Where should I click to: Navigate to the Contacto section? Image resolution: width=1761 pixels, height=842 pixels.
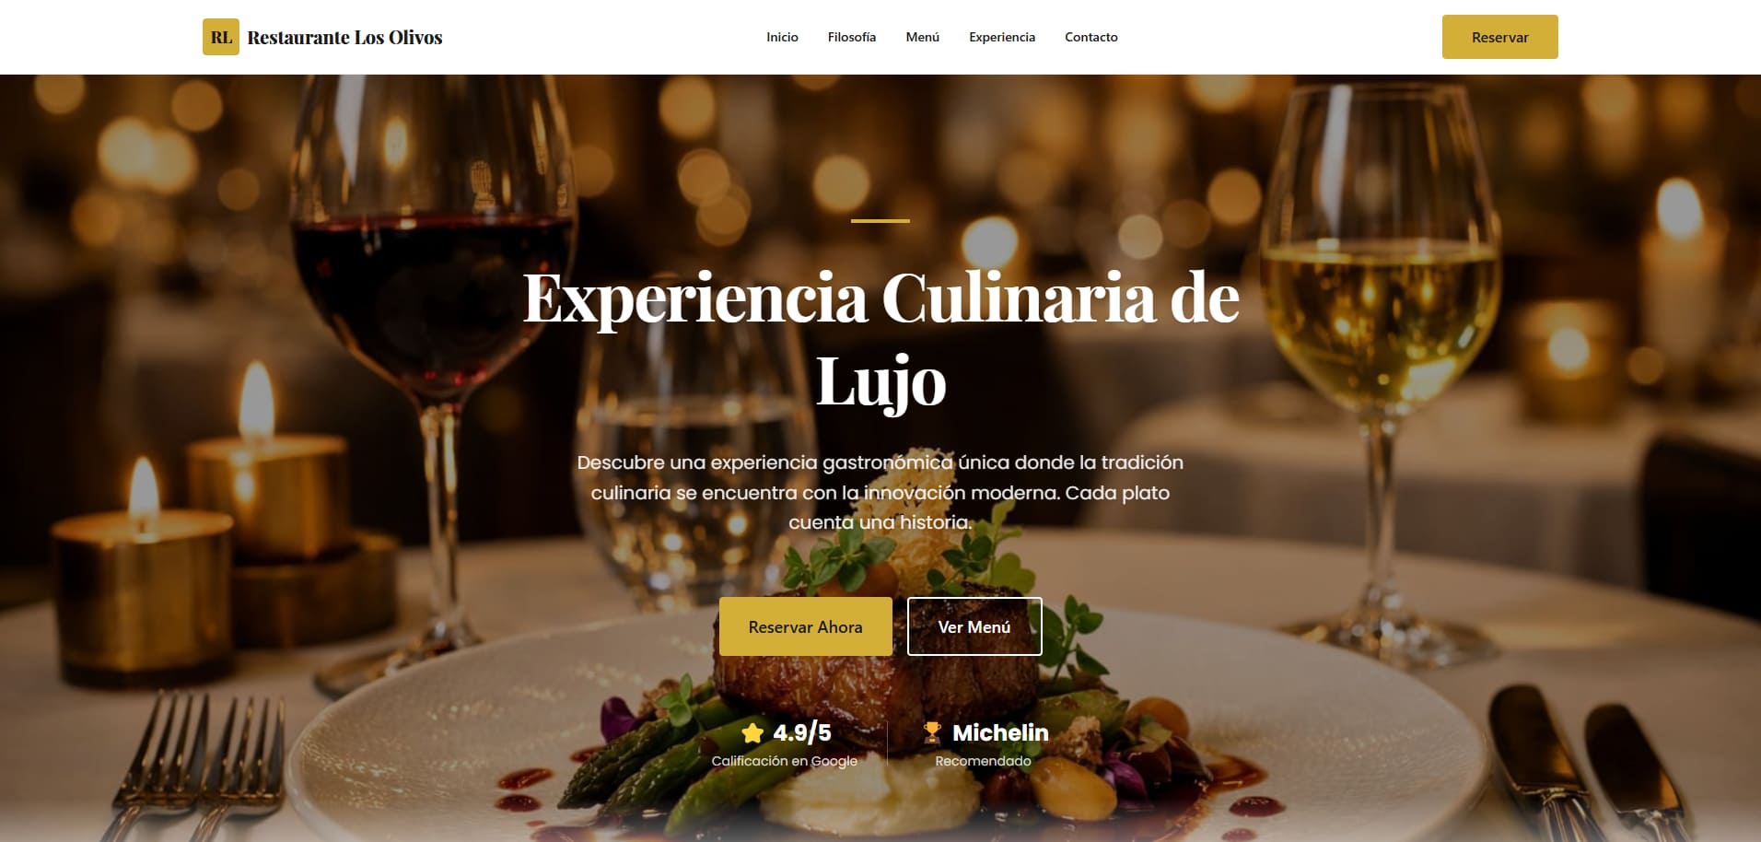click(x=1091, y=37)
